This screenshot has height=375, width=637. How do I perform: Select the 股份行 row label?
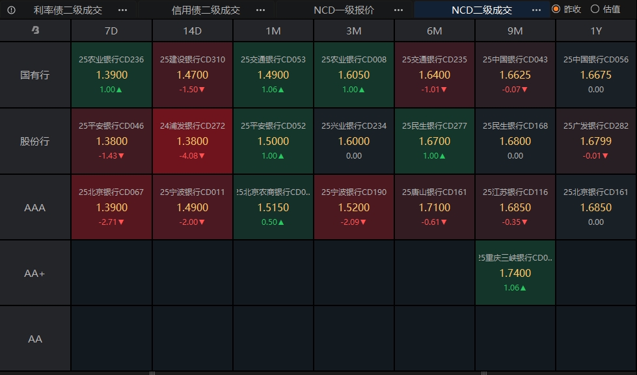pyautogui.click(x=35, y=141)
